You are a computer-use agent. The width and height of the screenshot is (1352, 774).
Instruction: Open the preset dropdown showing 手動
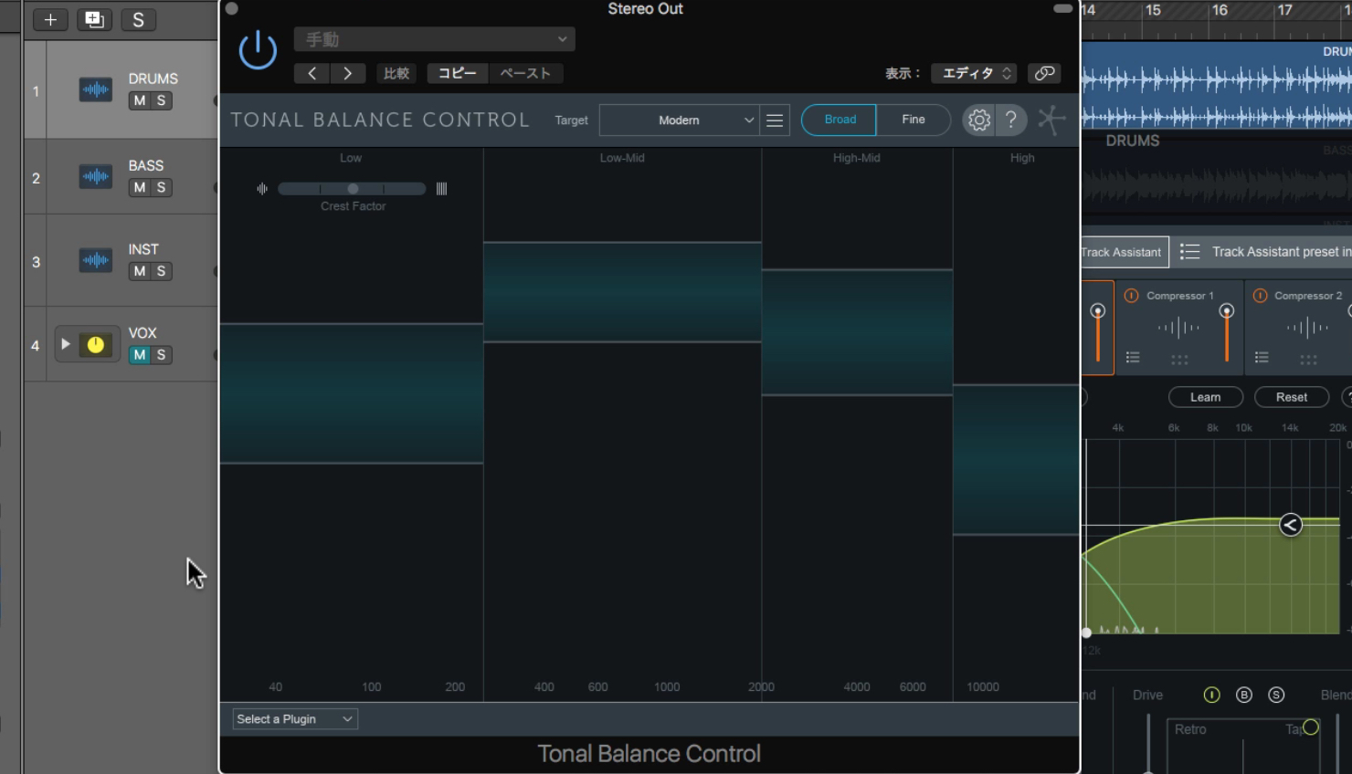coord(434,39)
